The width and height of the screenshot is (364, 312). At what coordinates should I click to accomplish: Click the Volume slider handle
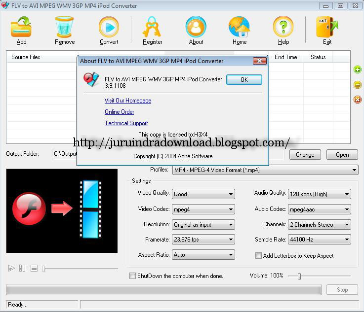(299, 276)
